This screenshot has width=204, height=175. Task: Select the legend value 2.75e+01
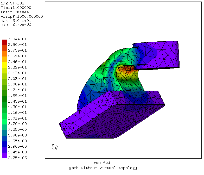pos(17,50)
